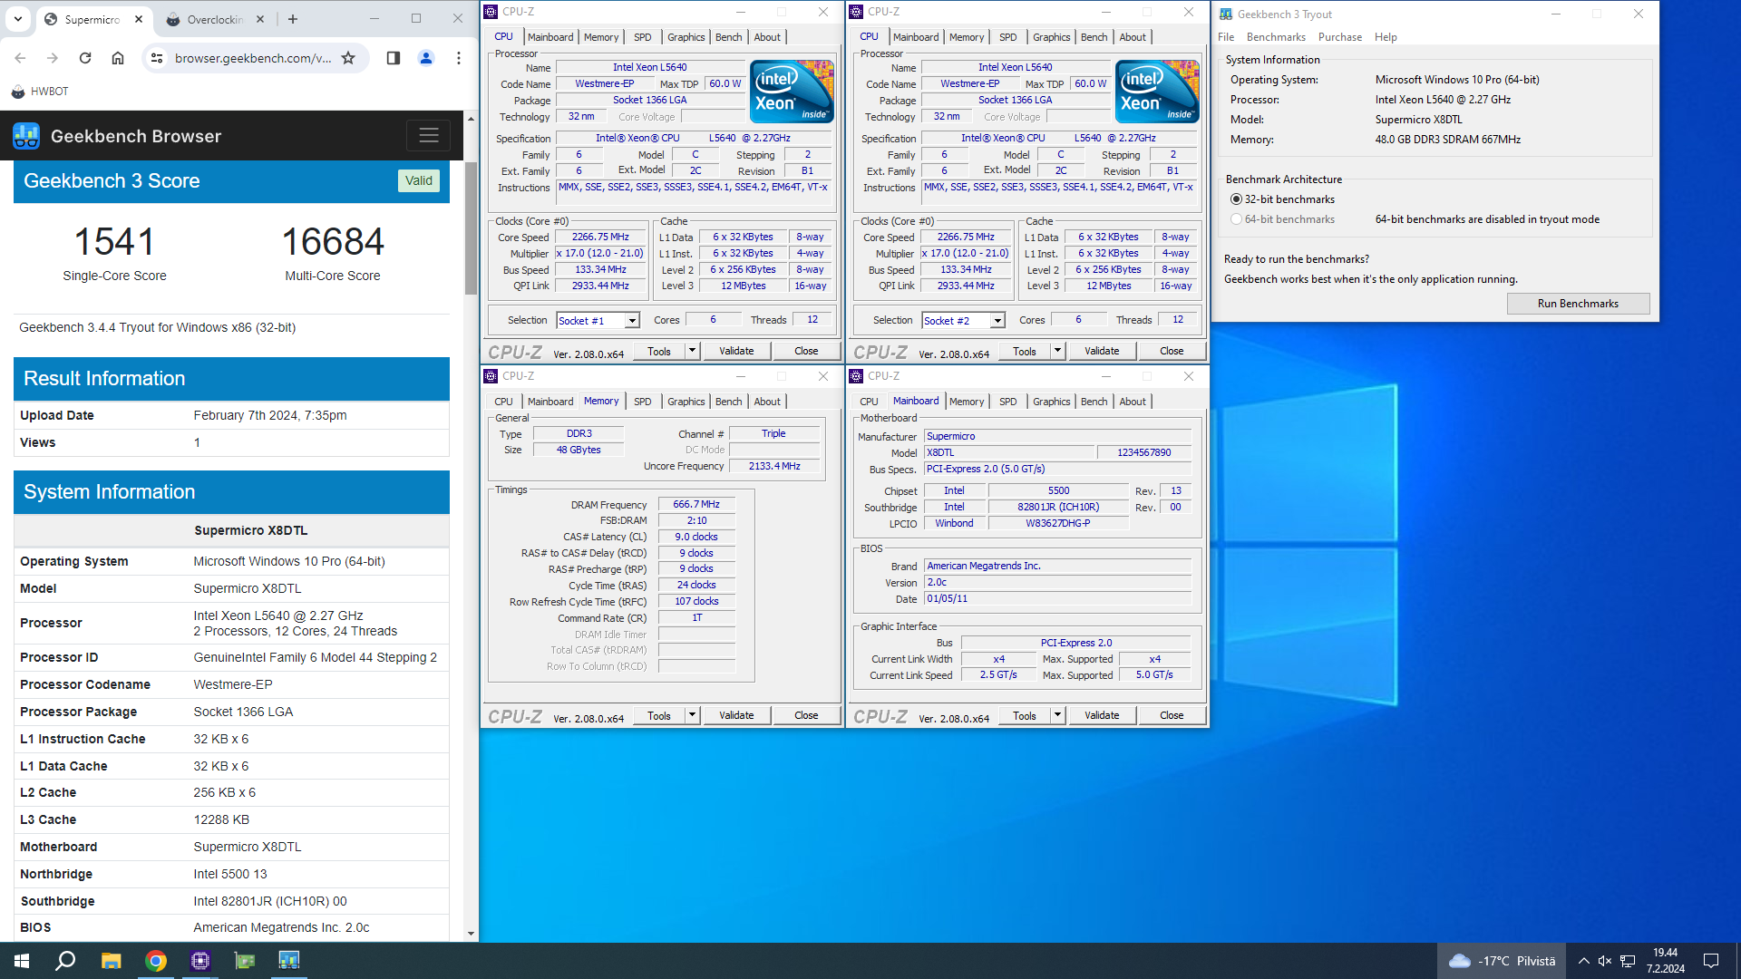Open the Geekbench Browser hamburger menu

pos(429,136)
